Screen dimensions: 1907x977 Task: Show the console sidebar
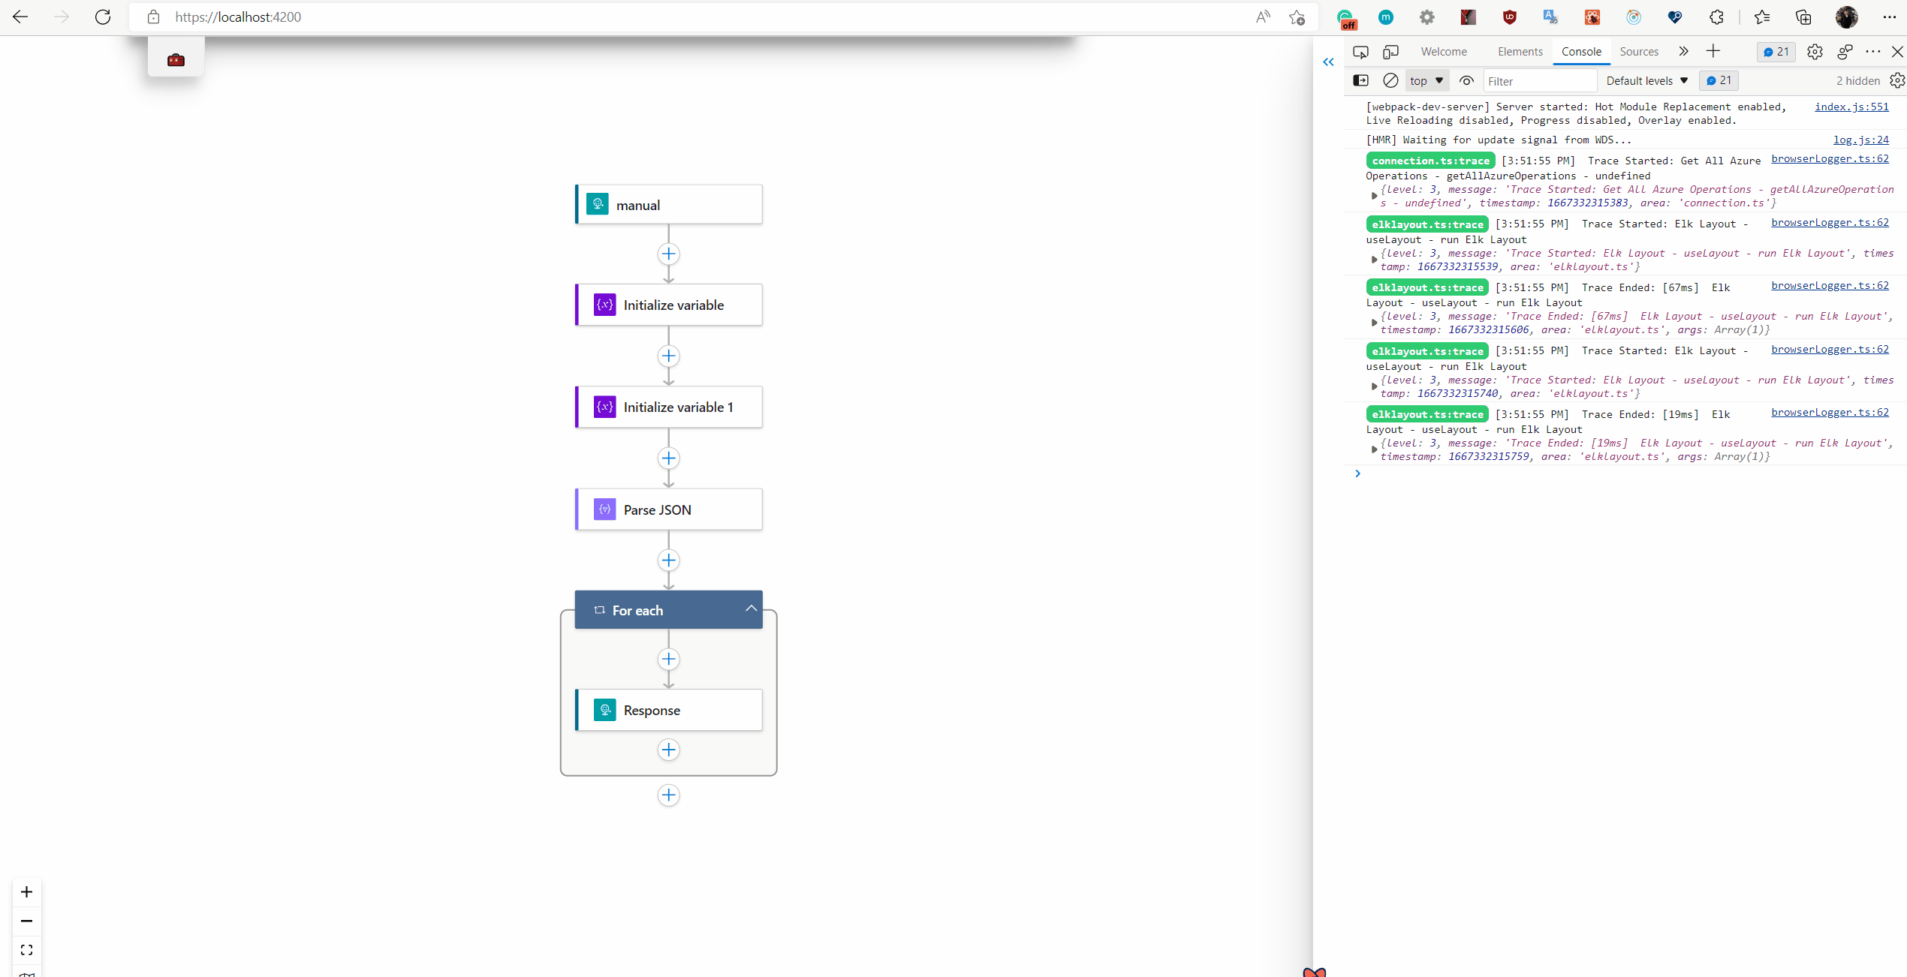pyautogui.click(x=1361, y=80)
